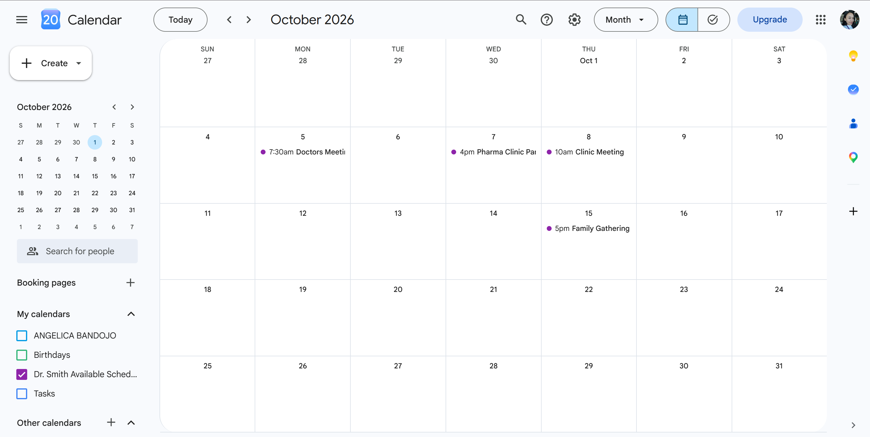The height and width of the screenshot is (437, 870).
Task: Click the Today button
Action: tap(180, 20)
